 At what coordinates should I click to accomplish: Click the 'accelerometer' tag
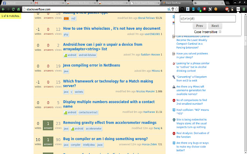[x=94, y=129]
